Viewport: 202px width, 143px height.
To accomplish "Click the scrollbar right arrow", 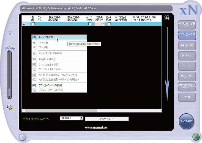I will [x=160, y=111].
